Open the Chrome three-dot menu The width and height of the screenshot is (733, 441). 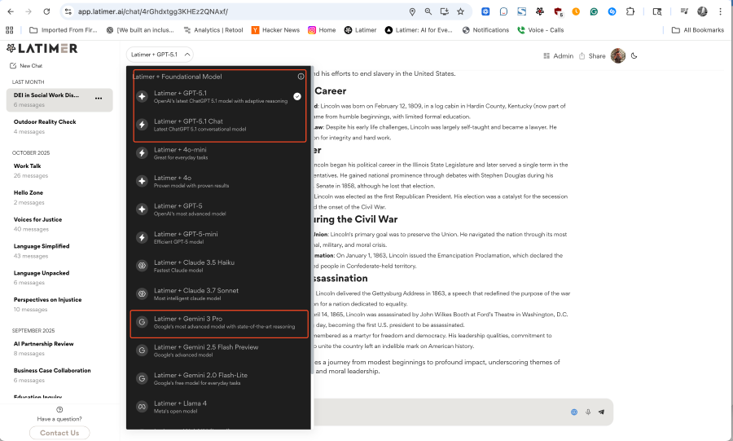click(721, 11)
